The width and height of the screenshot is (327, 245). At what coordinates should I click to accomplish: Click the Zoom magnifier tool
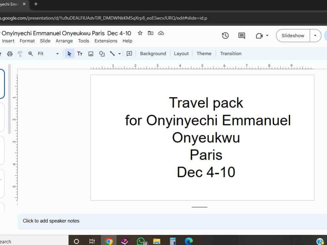coord(30,54)
